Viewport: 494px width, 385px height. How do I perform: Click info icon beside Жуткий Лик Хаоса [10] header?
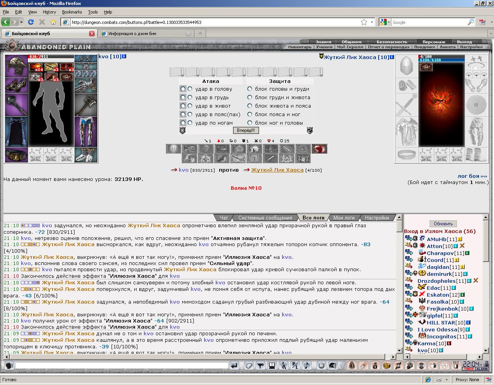pyautogui.click(x=392, y=57)
